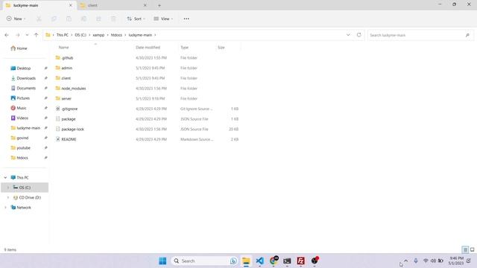The image size is (477, 268).
Task: Open Chrome from the taskbar
Action: (x=274, y=261)
